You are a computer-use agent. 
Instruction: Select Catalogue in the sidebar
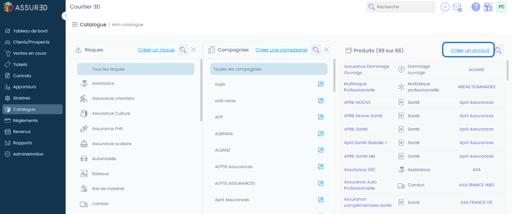(x=33, y=109)
